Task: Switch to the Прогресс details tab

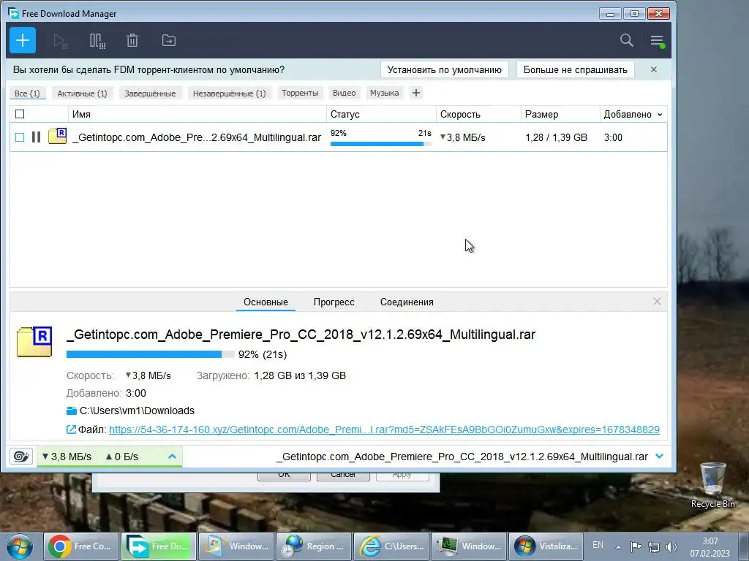Action: coord(334,302)
